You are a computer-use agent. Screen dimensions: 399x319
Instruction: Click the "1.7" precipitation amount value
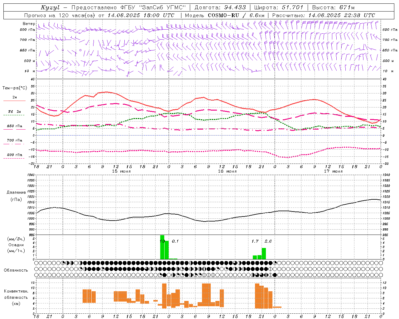pos(255,241)
